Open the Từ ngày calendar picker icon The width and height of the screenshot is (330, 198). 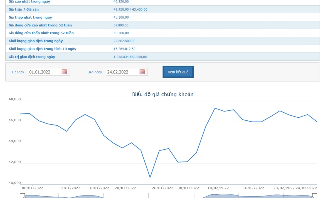pos(64,72)
